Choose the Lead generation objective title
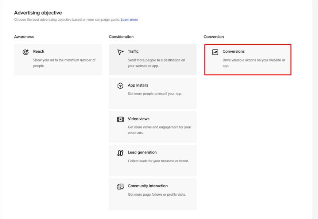 point(142,152)
